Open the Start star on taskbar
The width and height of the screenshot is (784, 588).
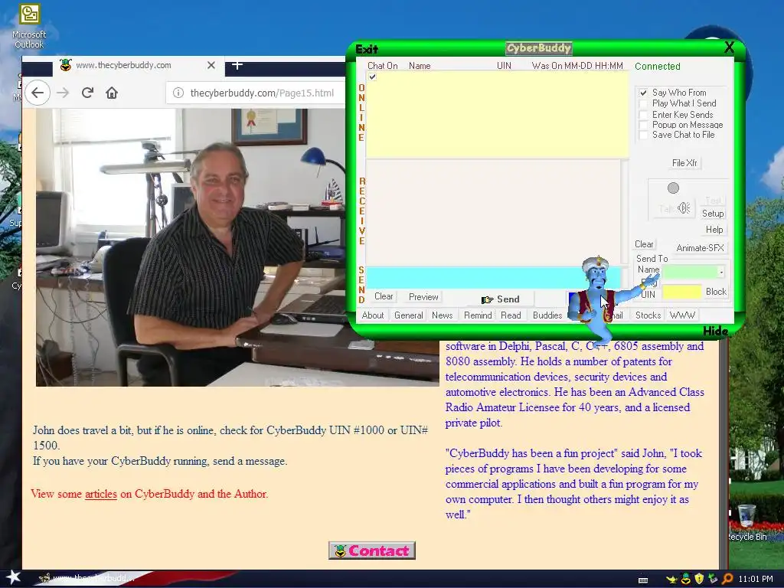click(14, 577)
